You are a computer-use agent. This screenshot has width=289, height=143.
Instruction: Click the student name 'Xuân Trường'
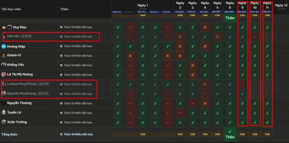coord(17,122)
